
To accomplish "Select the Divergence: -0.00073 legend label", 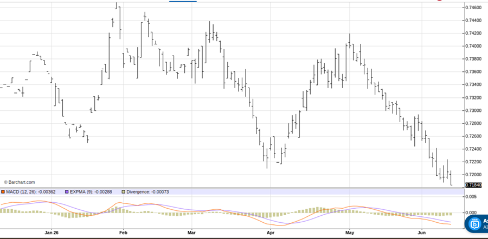I will point(147,192).
